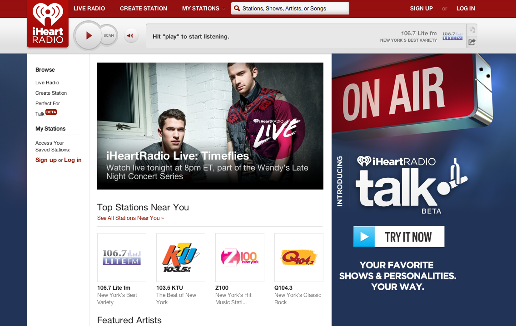Click the iHeartRadio logo
This screenshot has height=326, width=516.
48,24
